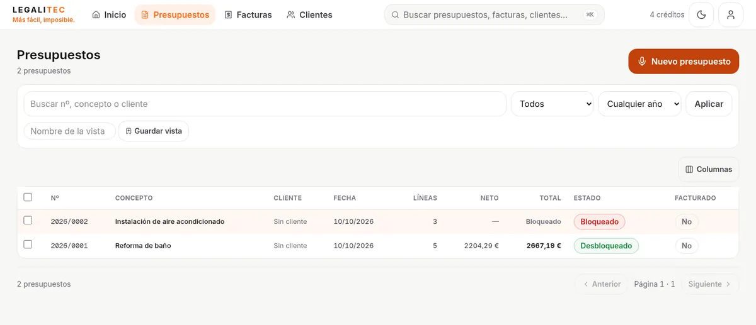756x325 pixels.
Task: Click the Aplicar button
Action: 709,104
